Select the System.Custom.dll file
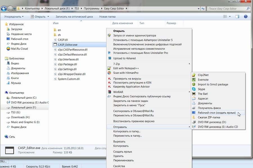Screen dimensions: 253x168 point(69,79)
